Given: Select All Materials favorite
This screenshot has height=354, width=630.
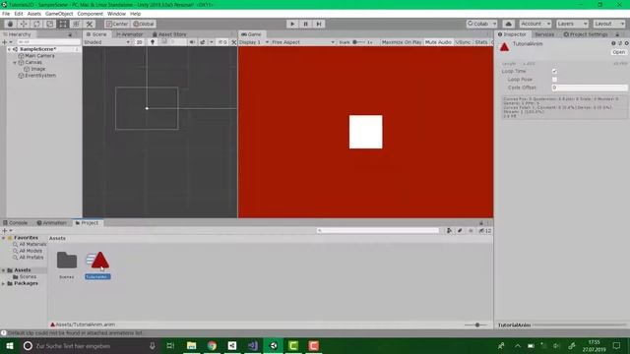Looking at the screenshot, I should 32,244.
